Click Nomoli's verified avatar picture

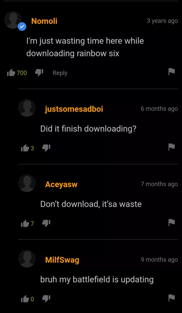(x=13, y=20)
